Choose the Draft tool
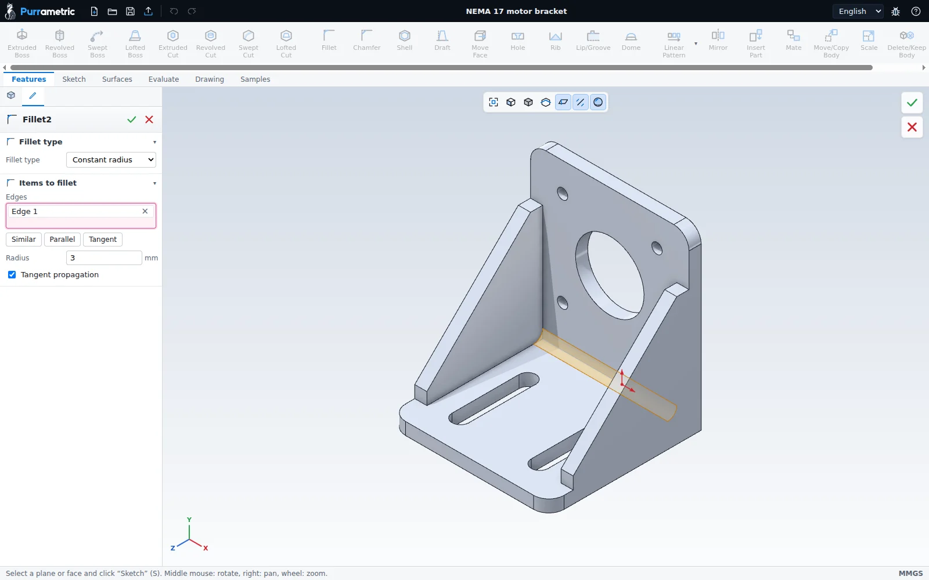This screenshot has width=929, height=580. (442, 40)
